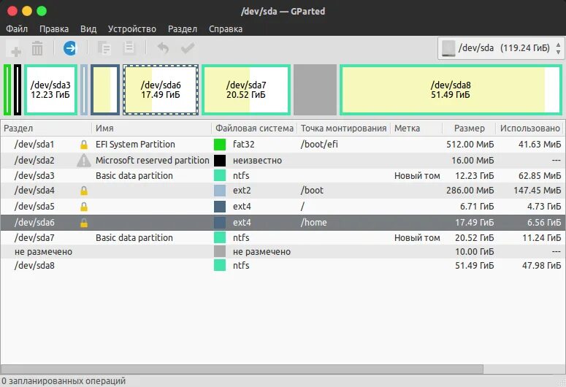The height and width of the screenshot is (387, 566).
Task: Click the Использовано column header
Action: (530, 129)
